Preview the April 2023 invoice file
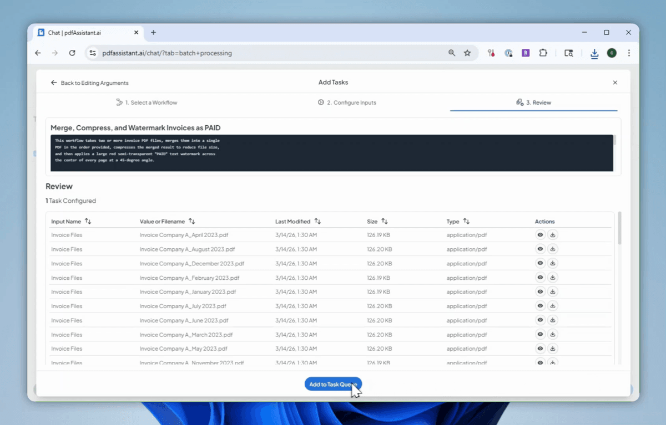The image size is (666, 425). pyautogui.click(x=540, y=235)
